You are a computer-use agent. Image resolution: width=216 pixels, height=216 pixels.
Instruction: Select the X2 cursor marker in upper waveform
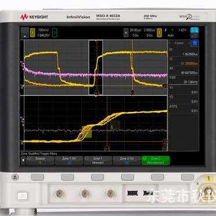[132, 92]
